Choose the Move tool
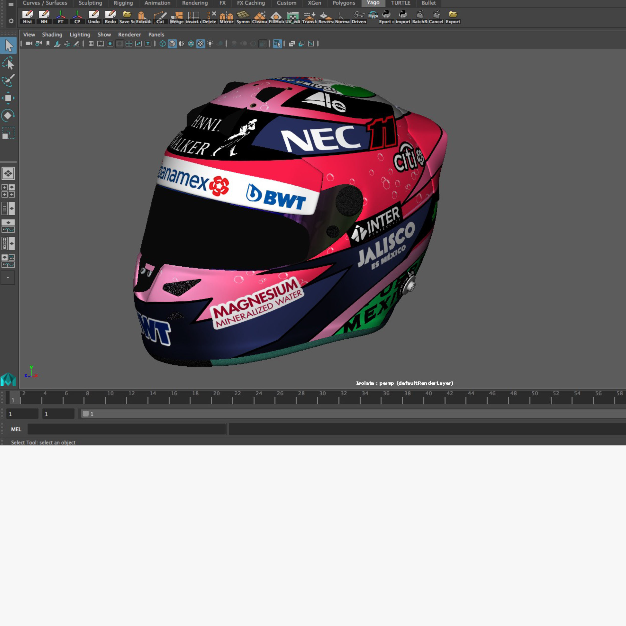This screenshot has height=626, width=626. tap(9, 98)
